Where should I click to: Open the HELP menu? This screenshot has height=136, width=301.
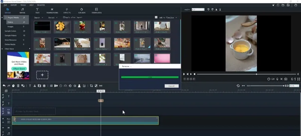pos(32,5)
